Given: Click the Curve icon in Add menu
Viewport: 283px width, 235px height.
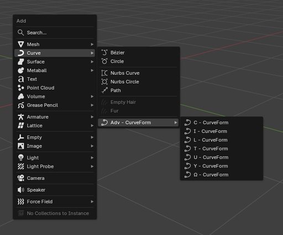Looking at the screenshot, I should (21, 53).
